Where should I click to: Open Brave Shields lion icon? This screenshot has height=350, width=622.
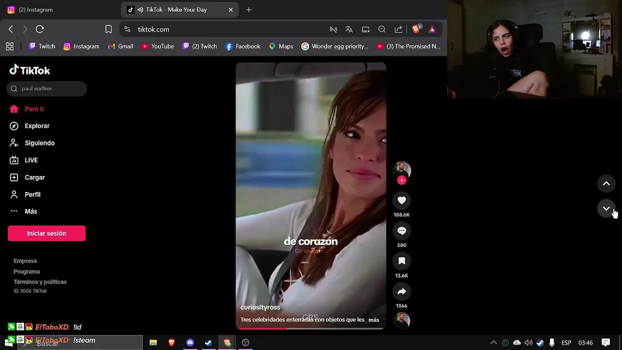point(416,29)
